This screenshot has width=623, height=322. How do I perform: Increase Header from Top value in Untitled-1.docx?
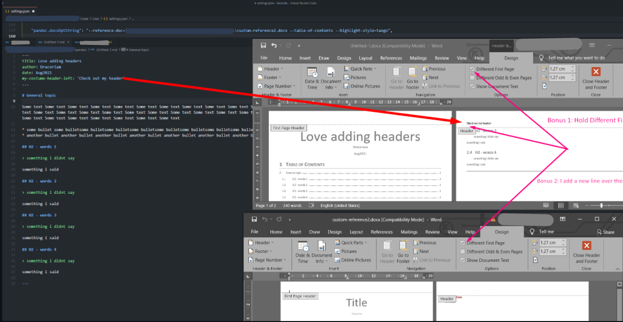tap(573, 68)
